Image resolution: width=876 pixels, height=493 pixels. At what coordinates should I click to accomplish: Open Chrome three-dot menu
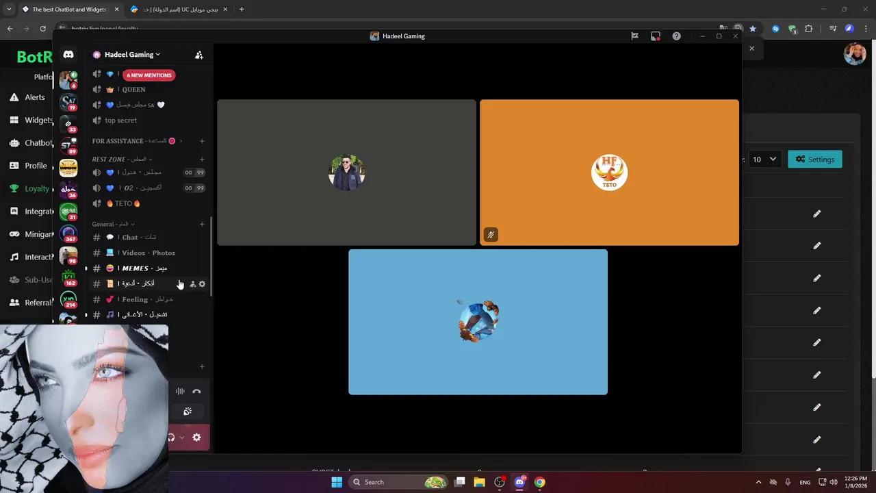[866, 29]
